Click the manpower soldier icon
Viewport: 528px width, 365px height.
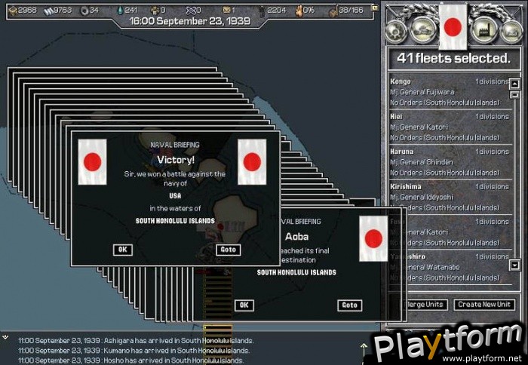(262, 11)
